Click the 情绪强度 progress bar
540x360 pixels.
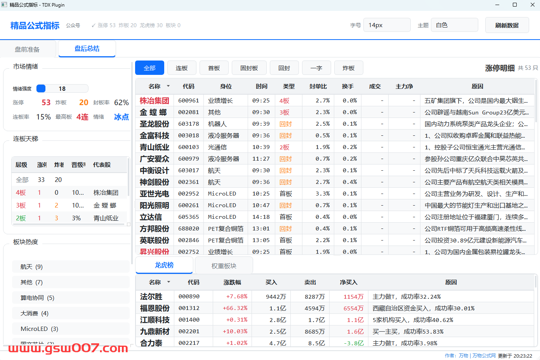pos(62,88)
